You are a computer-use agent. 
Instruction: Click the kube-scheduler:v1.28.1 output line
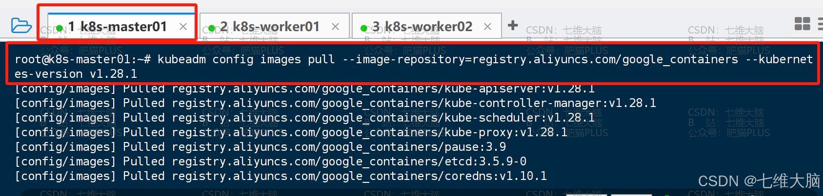pos(305,118)
